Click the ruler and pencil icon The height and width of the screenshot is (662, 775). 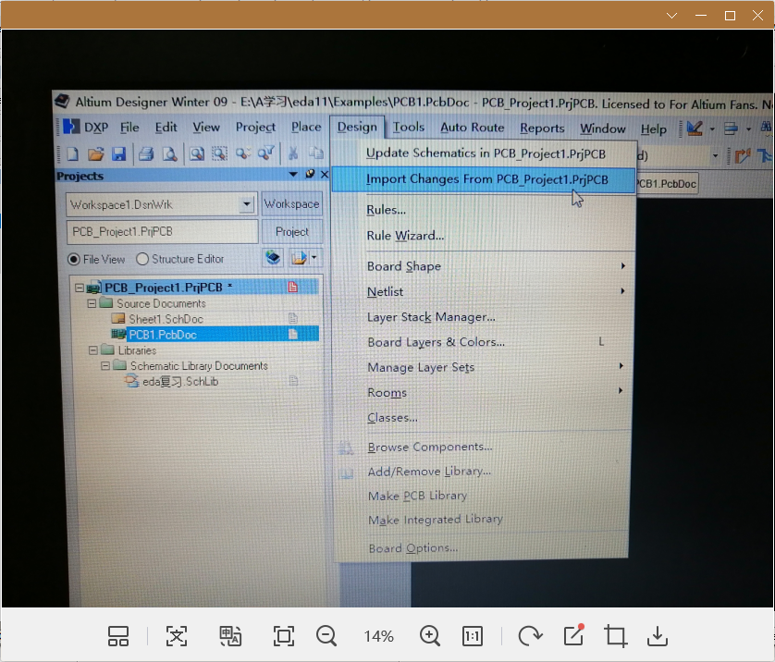click(695, 129)
